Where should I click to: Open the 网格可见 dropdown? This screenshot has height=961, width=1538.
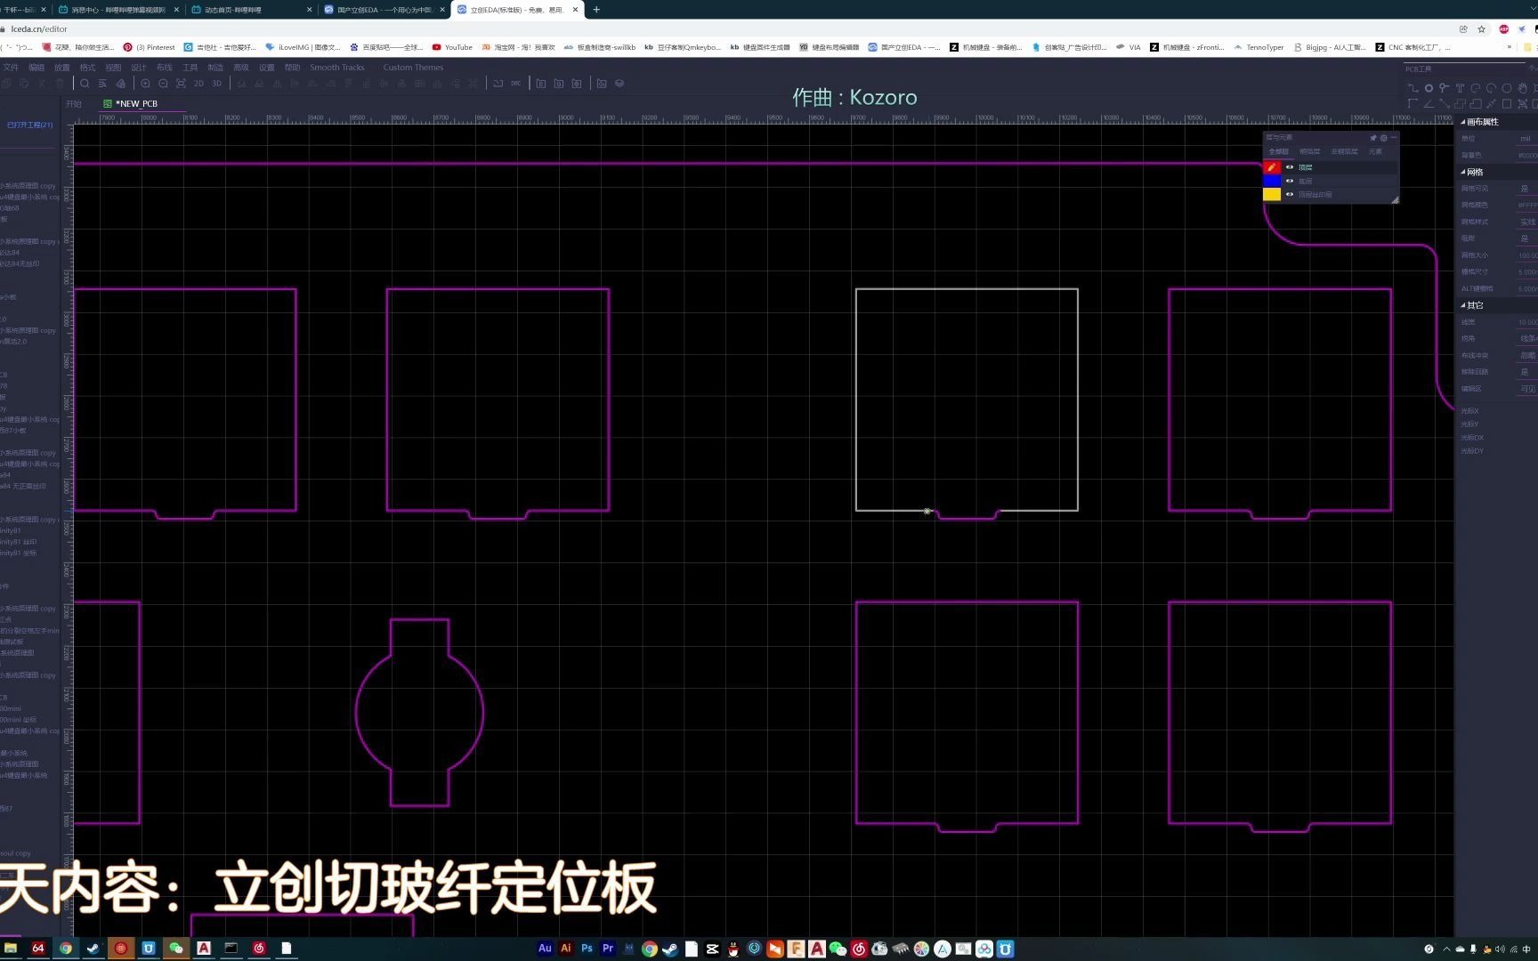tap(1526, 189)
